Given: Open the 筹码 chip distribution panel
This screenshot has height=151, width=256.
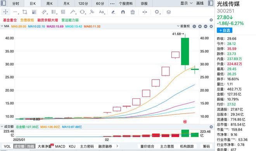Looking at the screenshot, I should point(206,146).
